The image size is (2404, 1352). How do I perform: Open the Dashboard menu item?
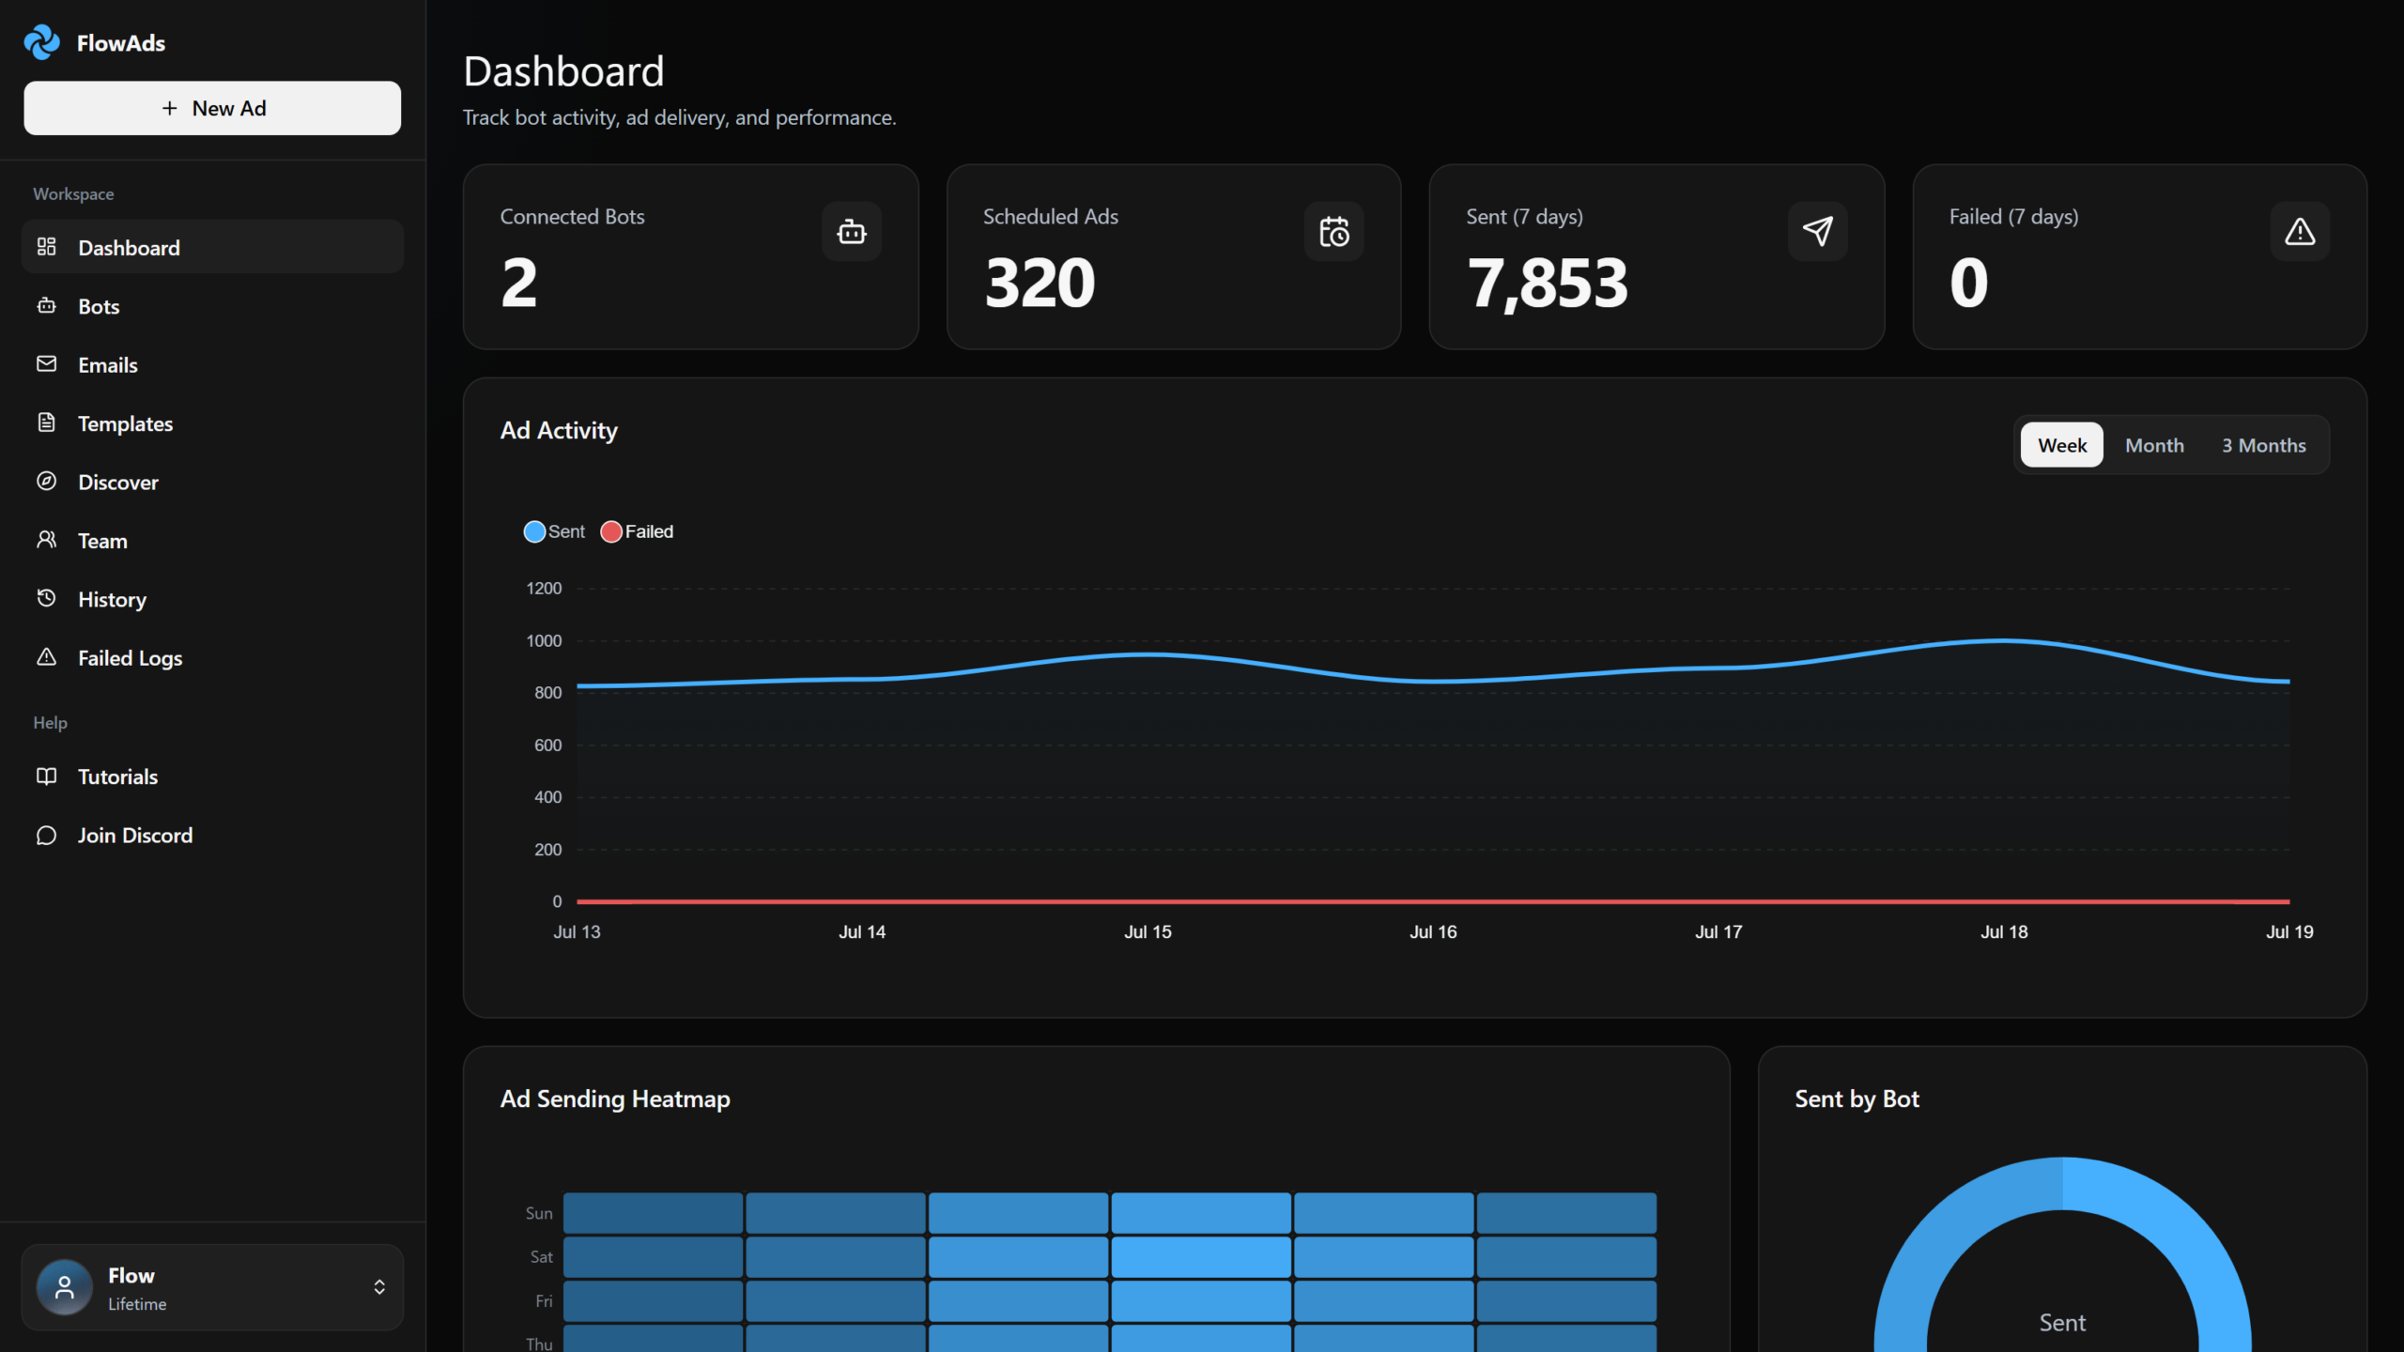point(212,247)
